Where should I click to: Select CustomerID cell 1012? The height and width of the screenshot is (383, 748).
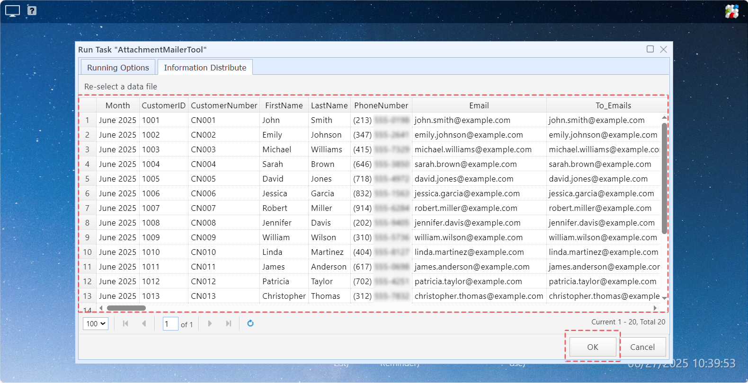(164, 281)
